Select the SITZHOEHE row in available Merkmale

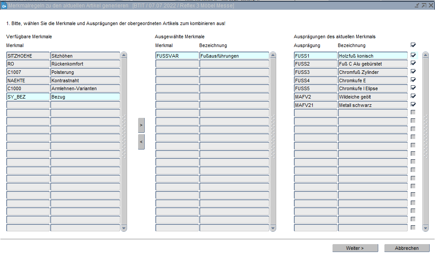(28, 56)
